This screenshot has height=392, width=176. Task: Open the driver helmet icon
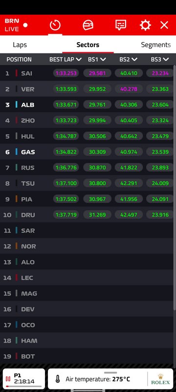point(88,25)
